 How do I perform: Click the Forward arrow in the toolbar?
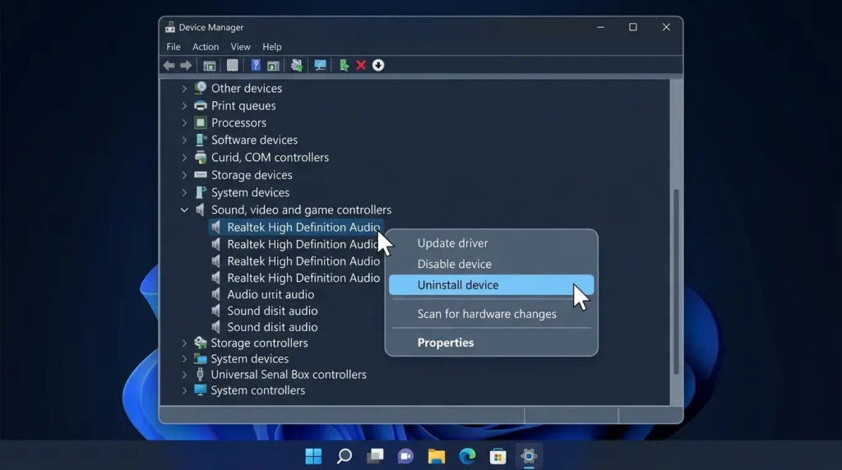(x=186, y=66)
